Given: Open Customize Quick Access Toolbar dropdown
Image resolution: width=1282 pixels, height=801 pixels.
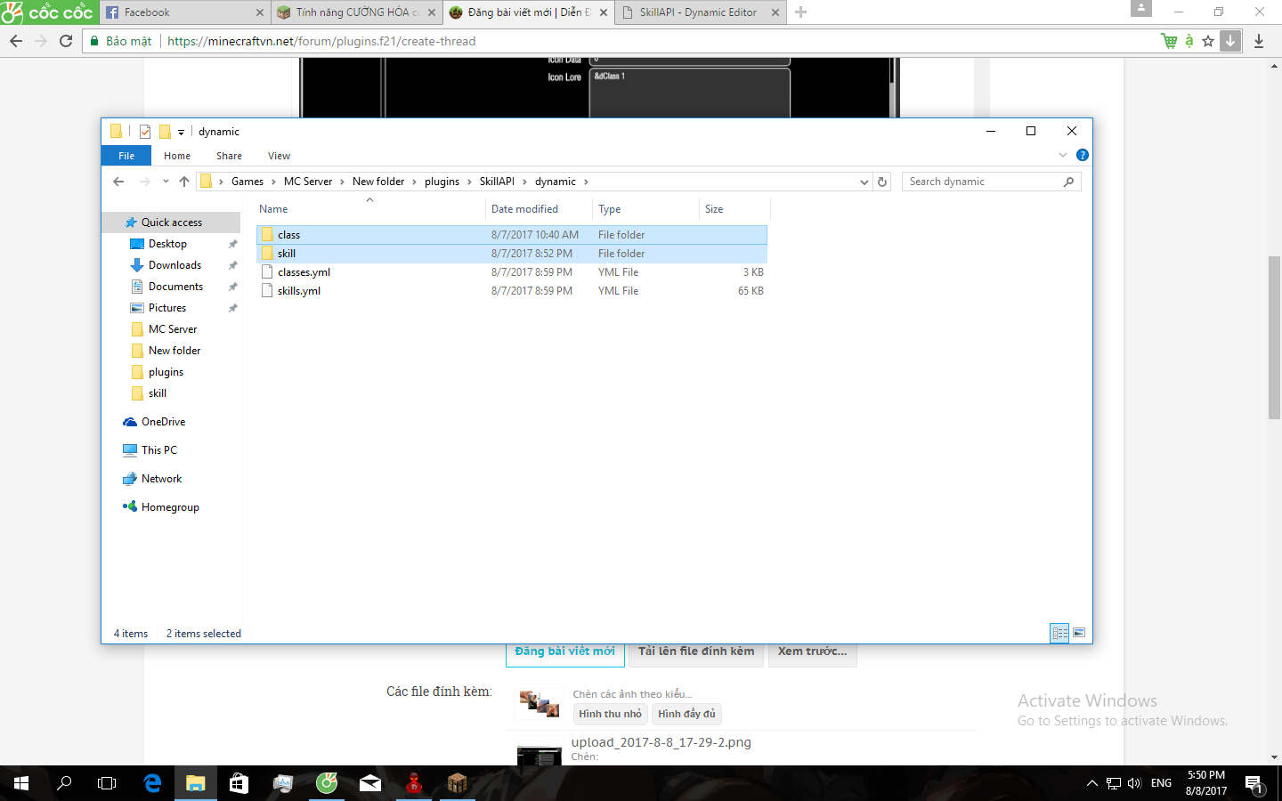Looking at the screenshot, I should (x=181, y=132).
